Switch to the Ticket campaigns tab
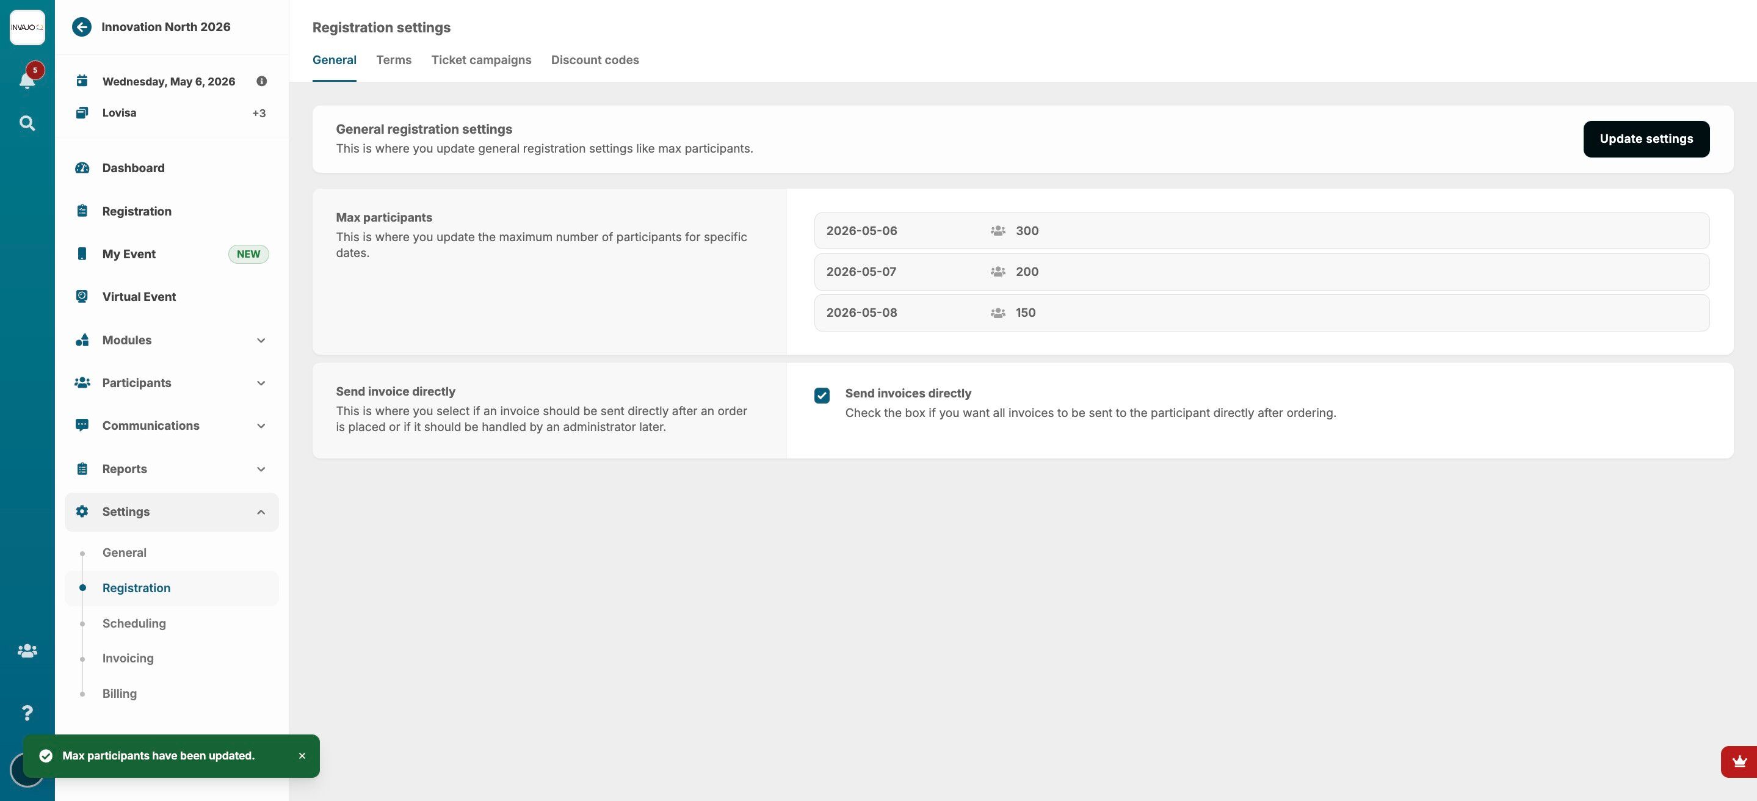 pyautogui.click(x=481, y=60)
